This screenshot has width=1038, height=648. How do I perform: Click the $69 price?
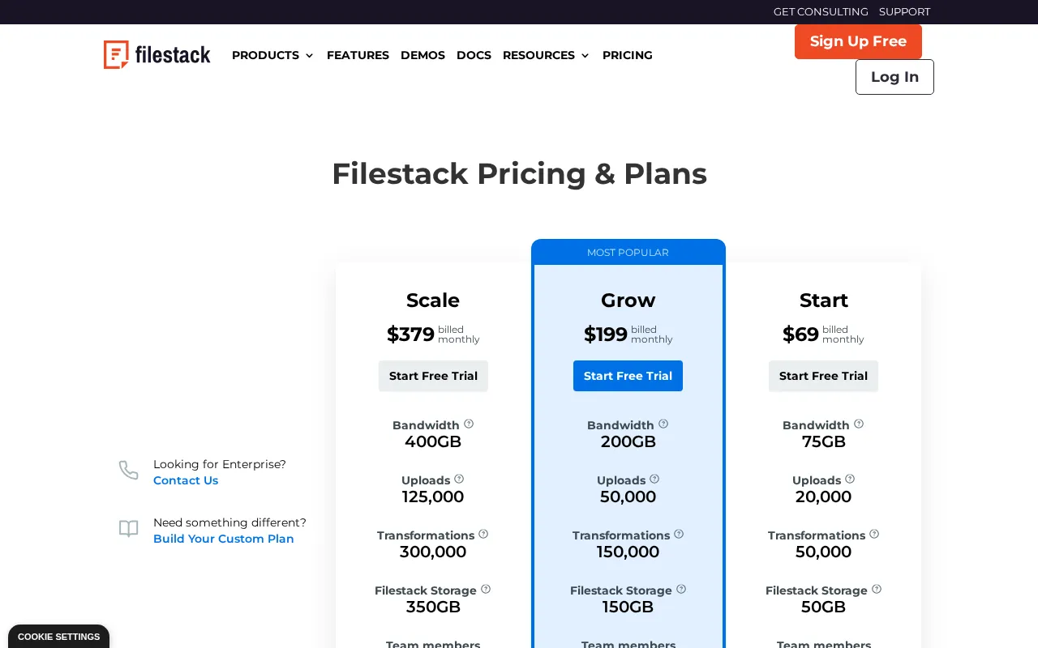click(x=800, y=335)
